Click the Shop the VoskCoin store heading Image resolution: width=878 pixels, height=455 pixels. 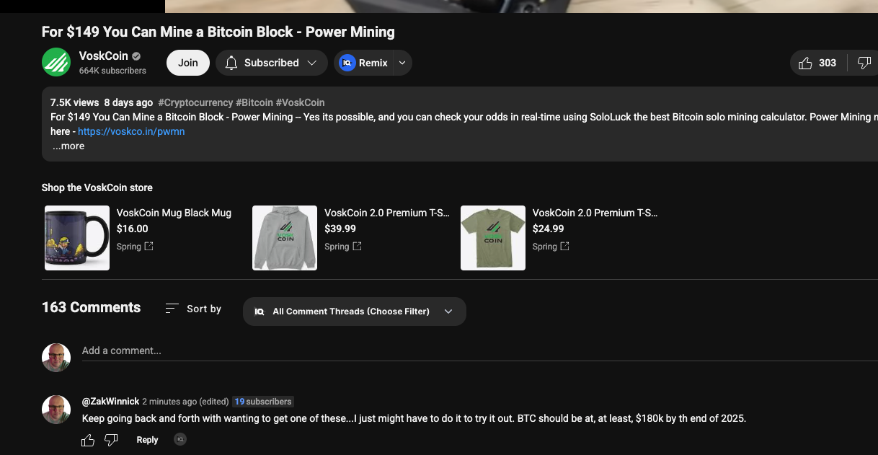click(97, 187)
